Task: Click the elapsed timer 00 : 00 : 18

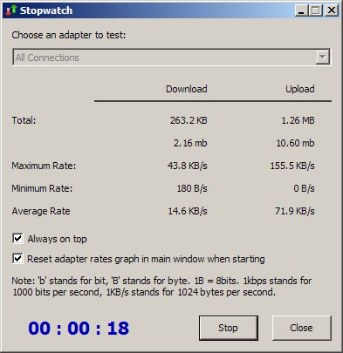Action: [x=79, y=329]
